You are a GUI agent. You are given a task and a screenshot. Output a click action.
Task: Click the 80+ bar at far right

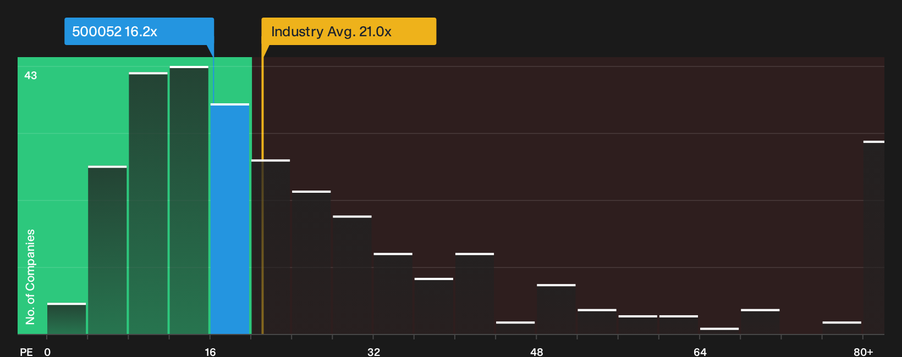coord(874,237)
